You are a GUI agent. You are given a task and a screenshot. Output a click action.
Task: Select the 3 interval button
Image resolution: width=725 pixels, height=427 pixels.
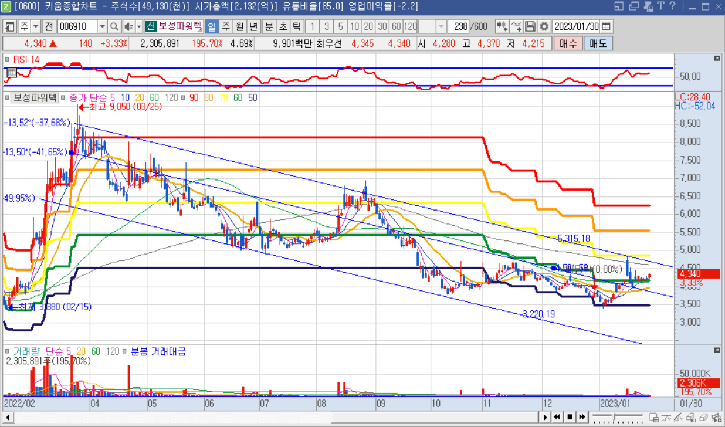coord(326,27)
